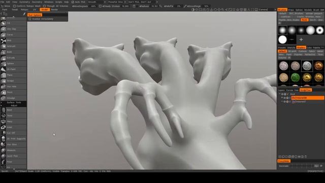Viewport: 325px width, 183px height.
Task: Open the Layers panel tab
Action: [x=281, y=90]
